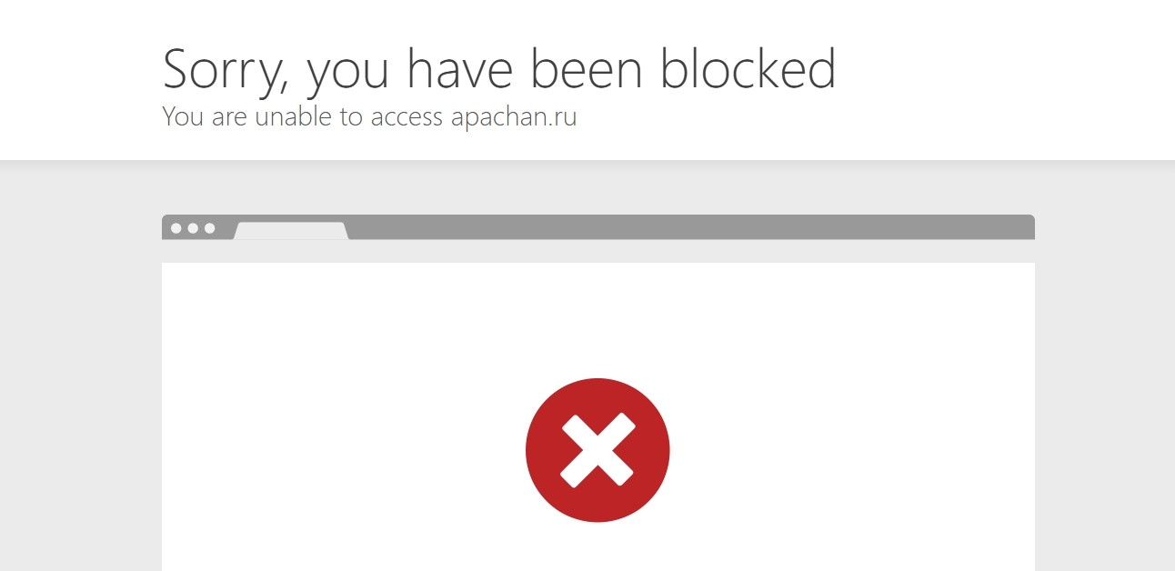Click the light gray strip under illustrated title bar
The image size is (1175, 571).
tap(598, 252)
